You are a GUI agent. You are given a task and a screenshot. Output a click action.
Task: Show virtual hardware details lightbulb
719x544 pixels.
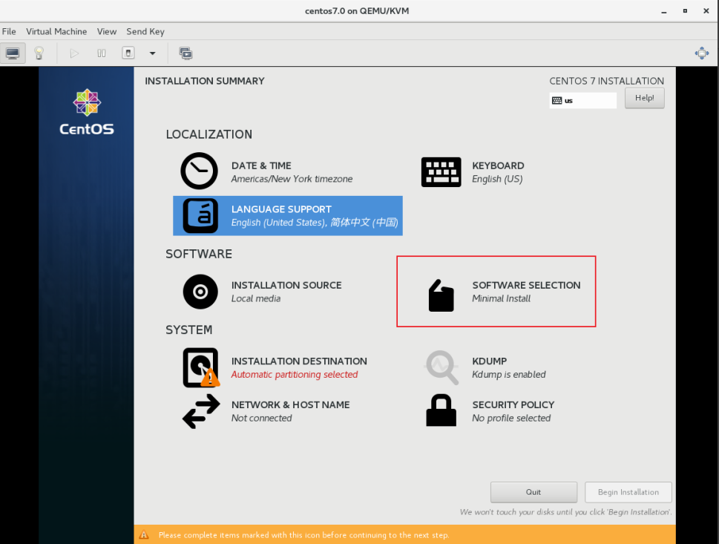[x=39, y=53]
